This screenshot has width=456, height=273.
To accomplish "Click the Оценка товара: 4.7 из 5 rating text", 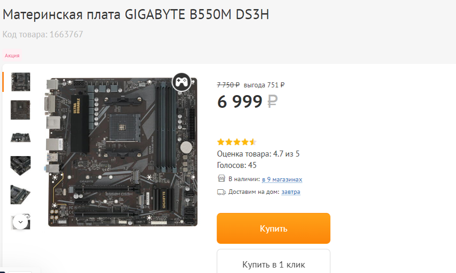I will (x=258, y=154).
